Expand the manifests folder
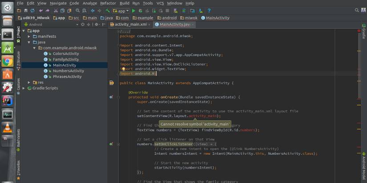This screenshot has height=183, width=367. coord(29,36)
